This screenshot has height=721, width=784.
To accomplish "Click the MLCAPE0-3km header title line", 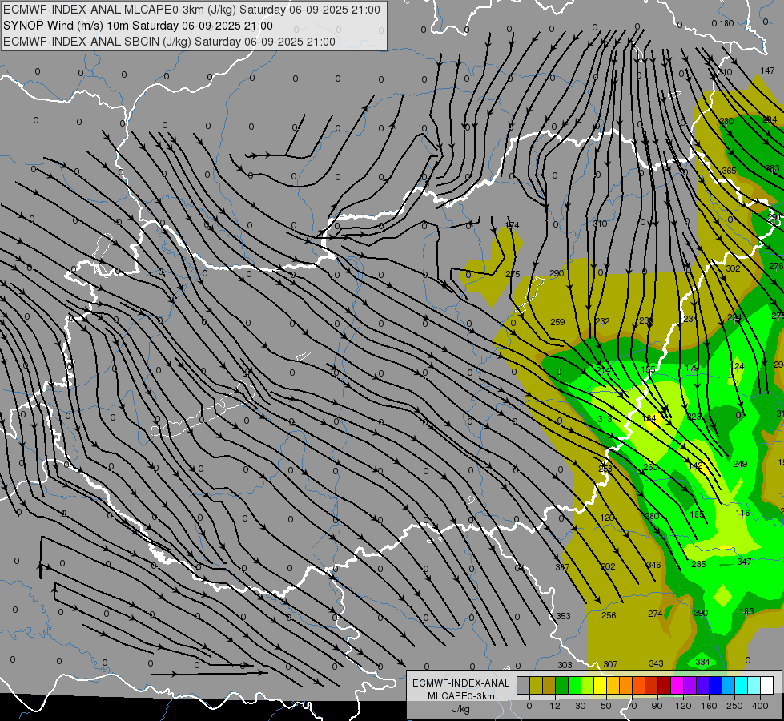I will (x=191, y=10).
